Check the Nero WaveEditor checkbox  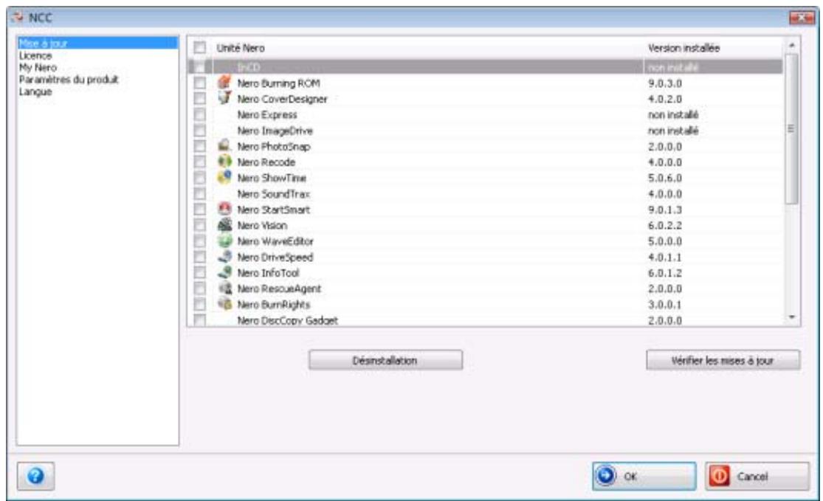point(199,241)
